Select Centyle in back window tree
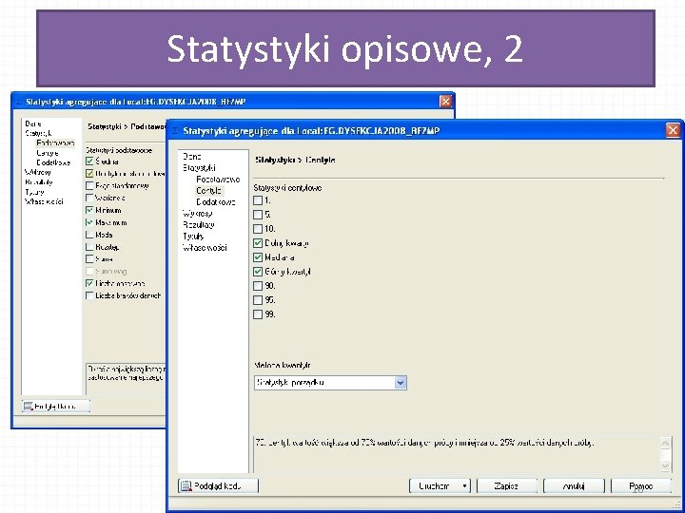 coord(48,153)
